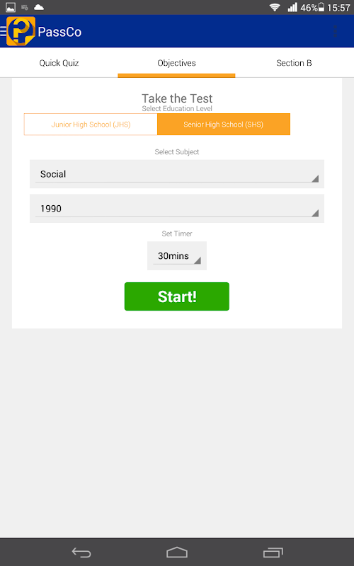Viewport: 354px width, 566px height.
Task: Tap the PassCo app title text
Action: point(59,32)
